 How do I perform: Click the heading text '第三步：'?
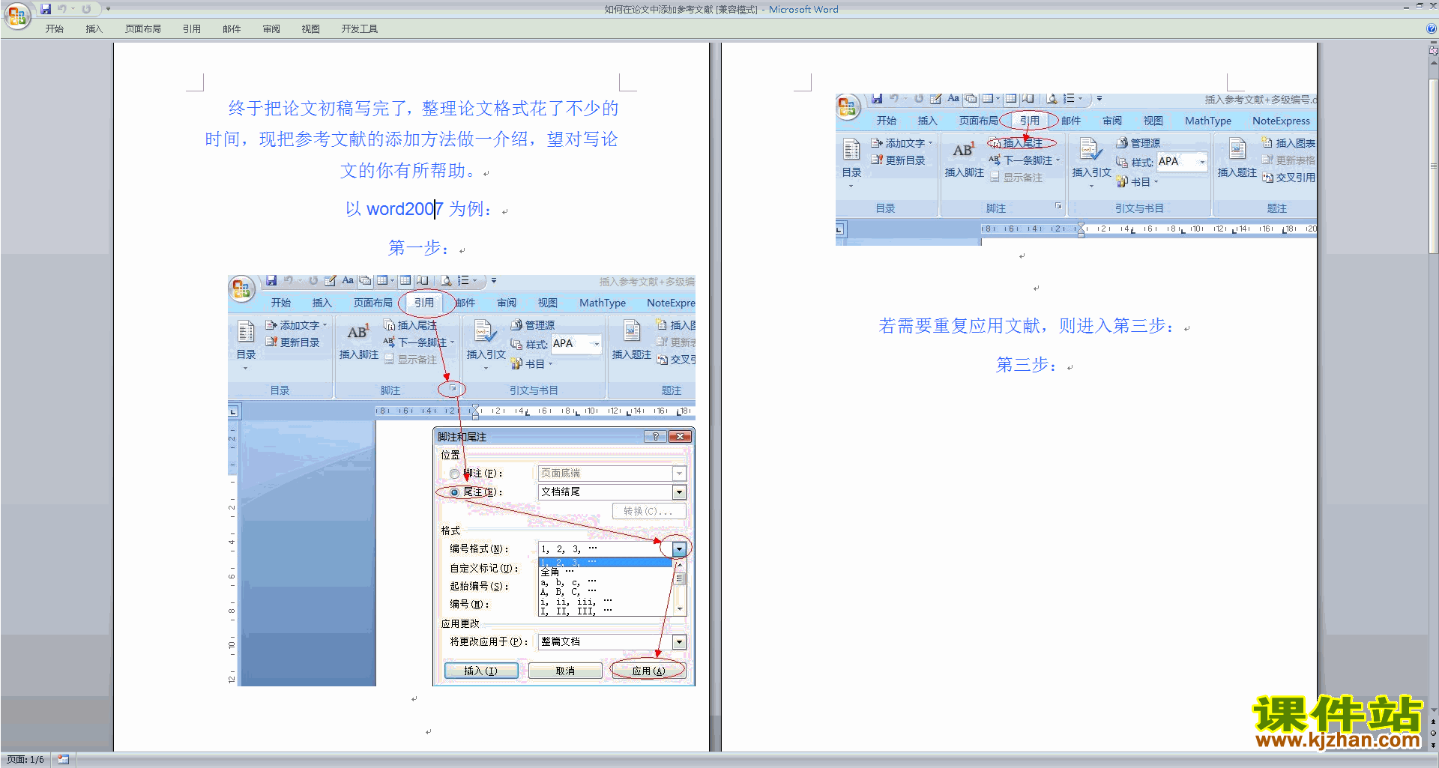pos(1027,365)
